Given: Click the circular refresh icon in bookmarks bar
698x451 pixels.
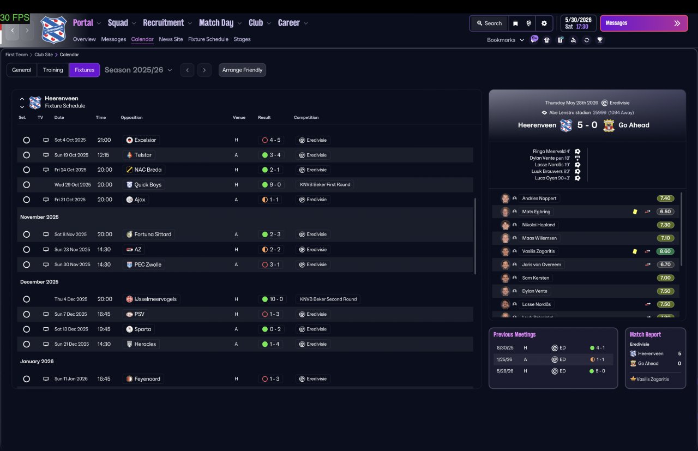Looking at the screenshot, I should (x=587, y=40).
